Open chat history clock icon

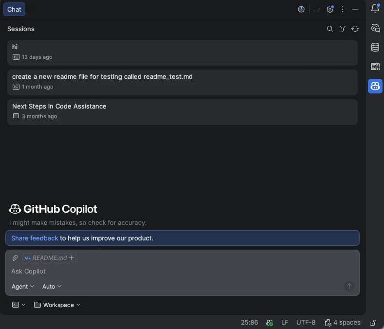pos(301,9)
